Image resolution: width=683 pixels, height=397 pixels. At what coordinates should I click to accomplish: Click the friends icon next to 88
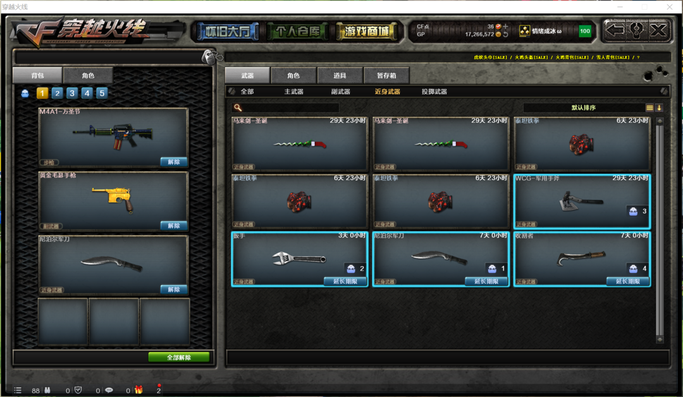click(x=47, y=391)
